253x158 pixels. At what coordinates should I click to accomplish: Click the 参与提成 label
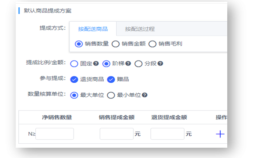pyautogui.click(x=53, y=78)
